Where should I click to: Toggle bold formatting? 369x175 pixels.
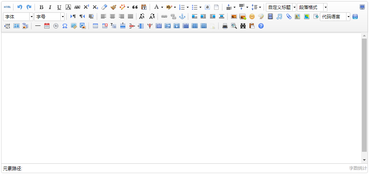click(x=41, y=7)
